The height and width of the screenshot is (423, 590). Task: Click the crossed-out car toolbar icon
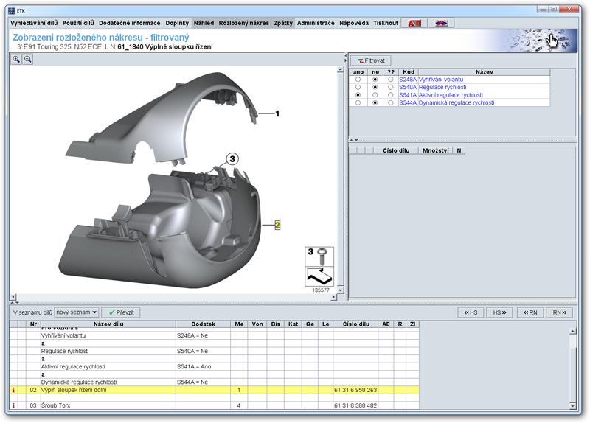pyautogui.click(x=441, y=24)
